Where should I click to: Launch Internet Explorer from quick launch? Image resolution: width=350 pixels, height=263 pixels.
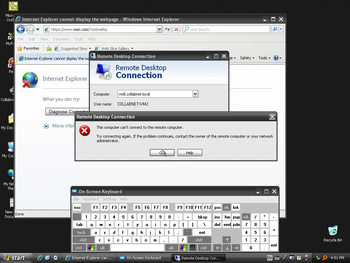(40, 258)
